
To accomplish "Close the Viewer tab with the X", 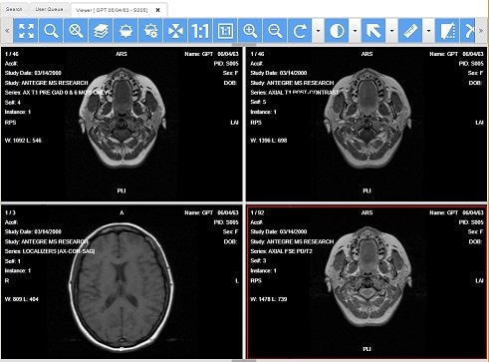I will tap(158, 10).
